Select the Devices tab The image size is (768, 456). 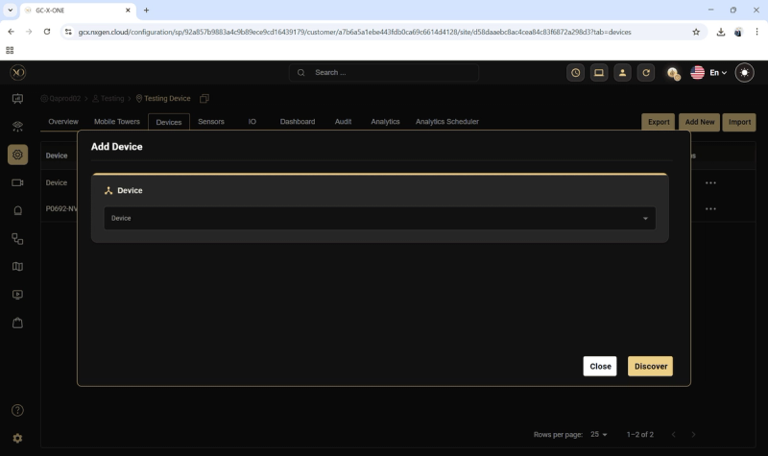[x=169, y=122]
